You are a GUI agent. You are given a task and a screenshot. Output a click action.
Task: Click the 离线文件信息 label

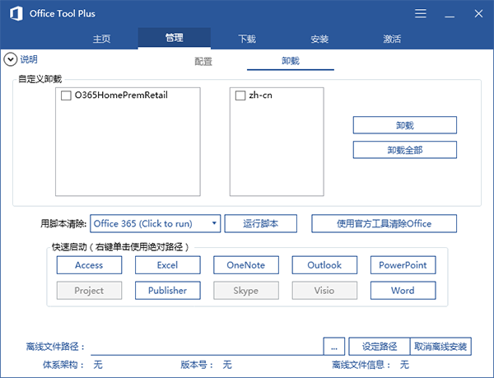[361, 365]
